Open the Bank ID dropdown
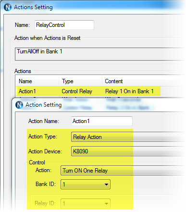This screenshot has height=212, width=186. pos(86,185)
